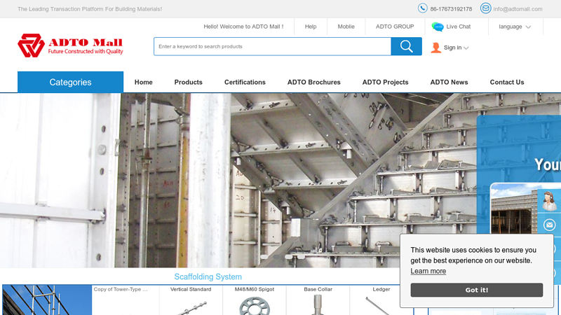
Task: Click the info@adtomall.com email address
Action: point(518,9)
